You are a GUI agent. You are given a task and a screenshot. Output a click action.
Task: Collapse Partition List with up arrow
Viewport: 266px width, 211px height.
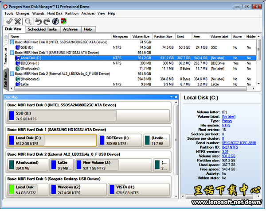6,36
